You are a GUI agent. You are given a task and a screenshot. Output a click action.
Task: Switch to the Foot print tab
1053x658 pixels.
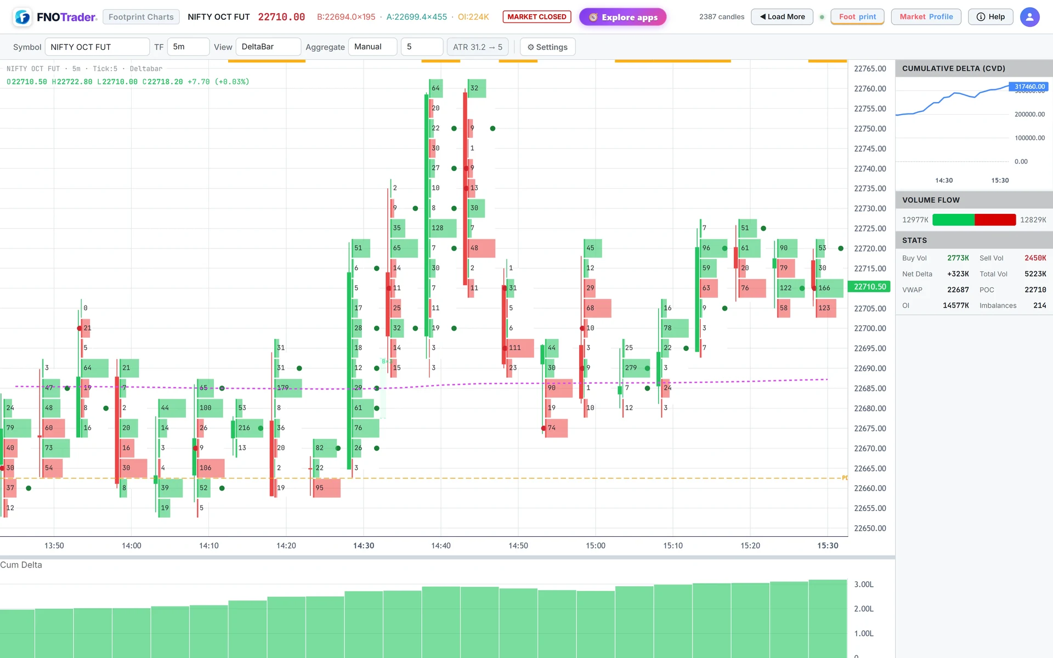pos(857,17)
